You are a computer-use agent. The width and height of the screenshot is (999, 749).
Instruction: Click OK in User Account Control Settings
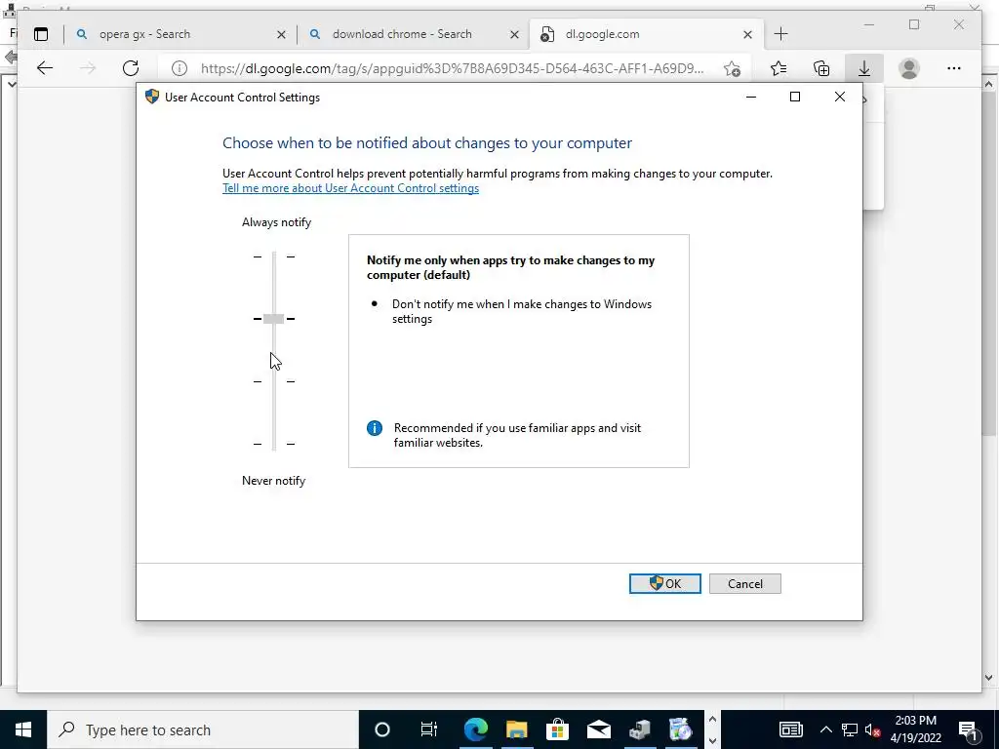(x=664, y=583)
